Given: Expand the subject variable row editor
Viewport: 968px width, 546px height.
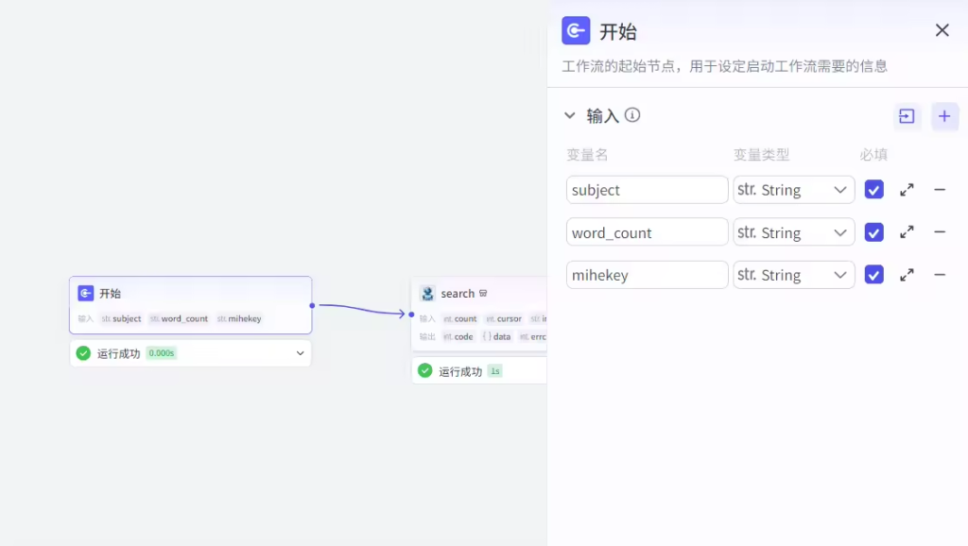Looking at the screenshot, I should (x=907, y=190).
